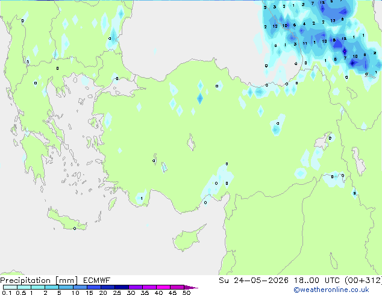Viewport: 382px width, 295px height.
Task: Click the legend swatch between 35 and 40
Action: pos(149,287)
